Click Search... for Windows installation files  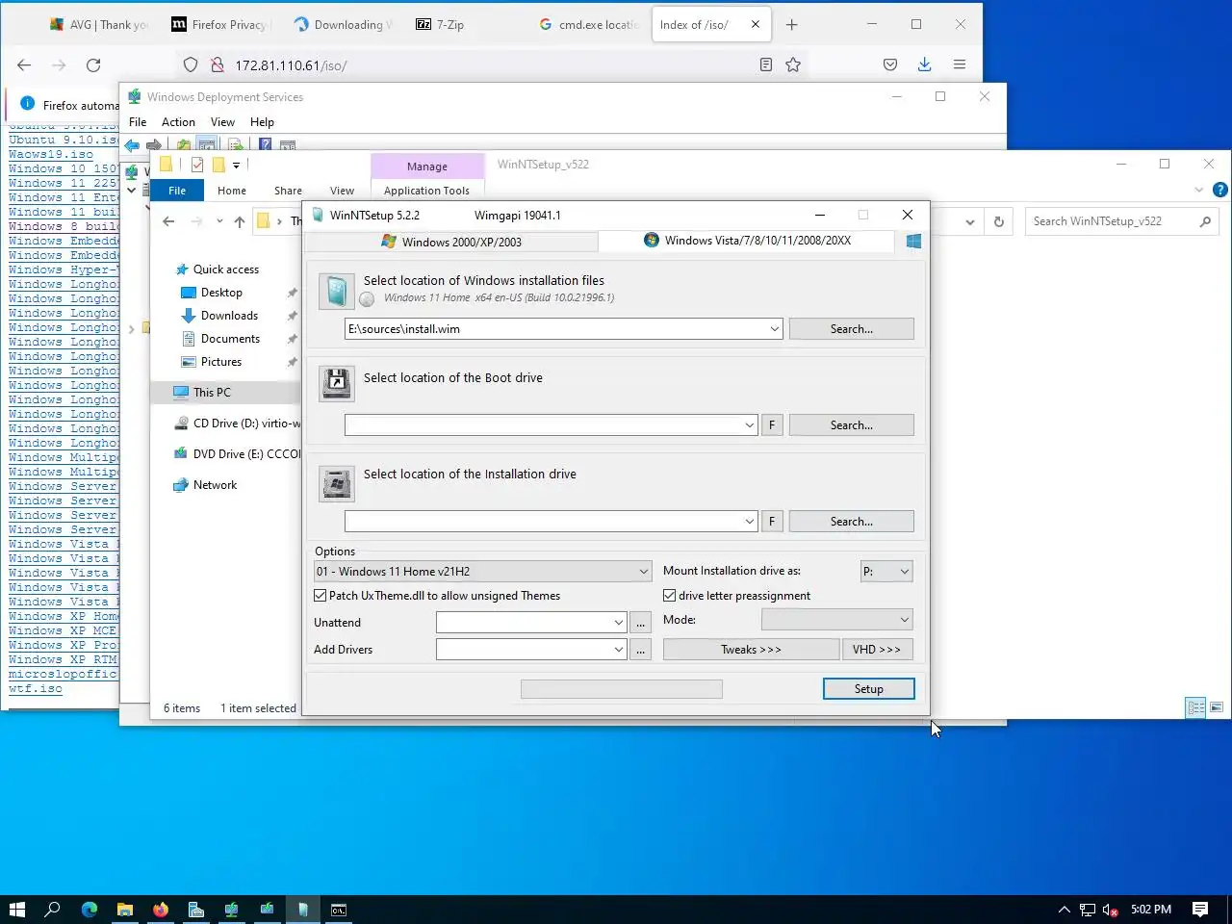tap(852, 329)
